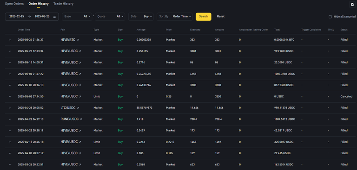Click the limit price 0.2213 in Price column

click(170, 142)
